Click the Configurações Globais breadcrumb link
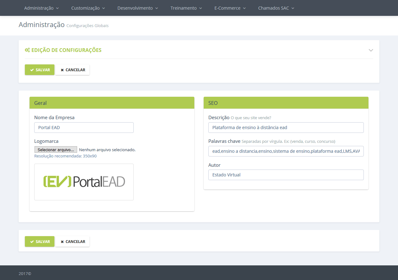The image size is (398, 280). 87,26
